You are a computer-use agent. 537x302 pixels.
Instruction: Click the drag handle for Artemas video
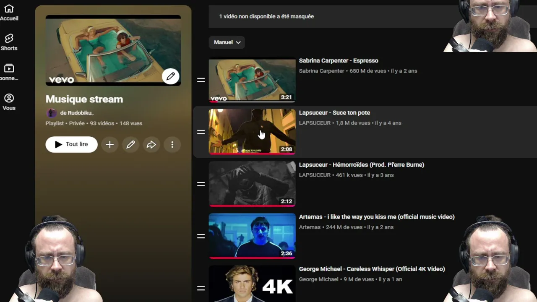[201, 236]
